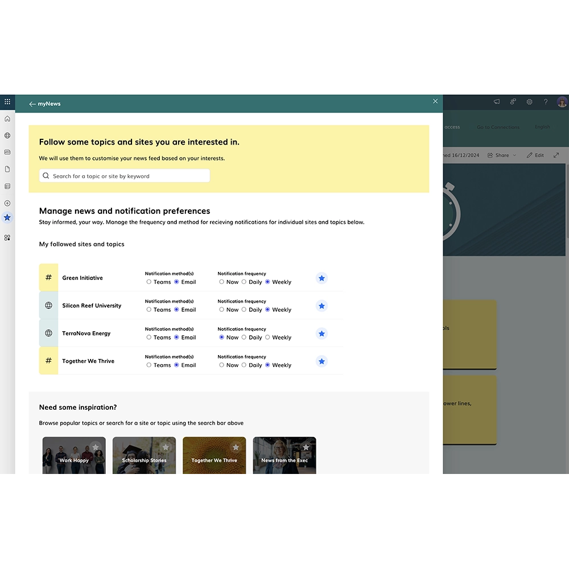Click inside the topic search bar

(x=123, y=175)
